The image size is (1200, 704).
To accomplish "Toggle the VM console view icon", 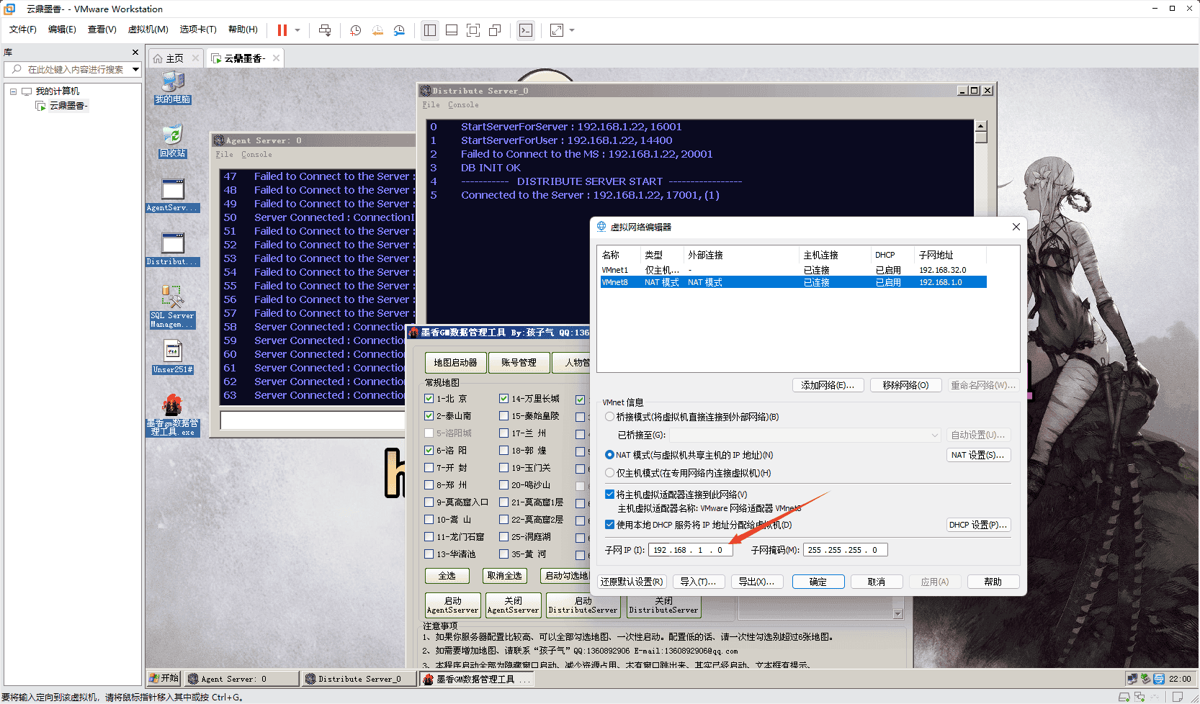I will tap(526, 30).
